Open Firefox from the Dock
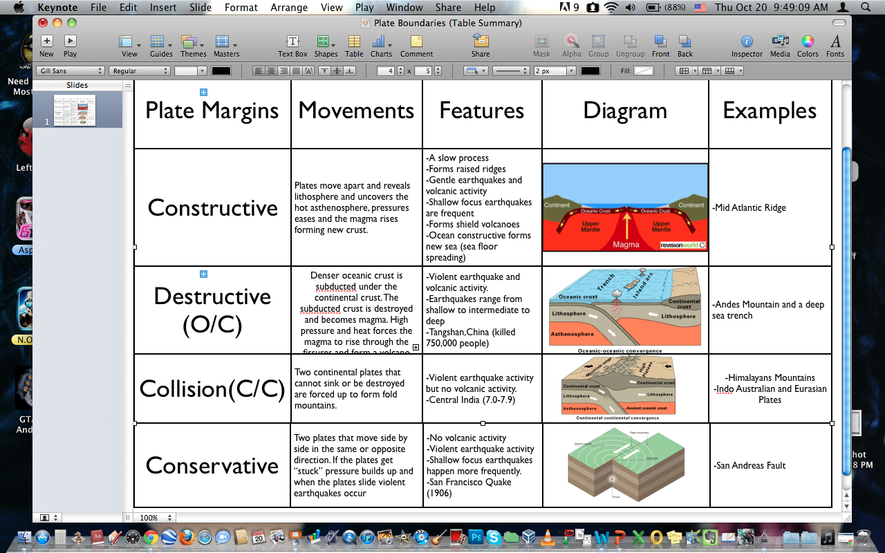 click(187, 537)
